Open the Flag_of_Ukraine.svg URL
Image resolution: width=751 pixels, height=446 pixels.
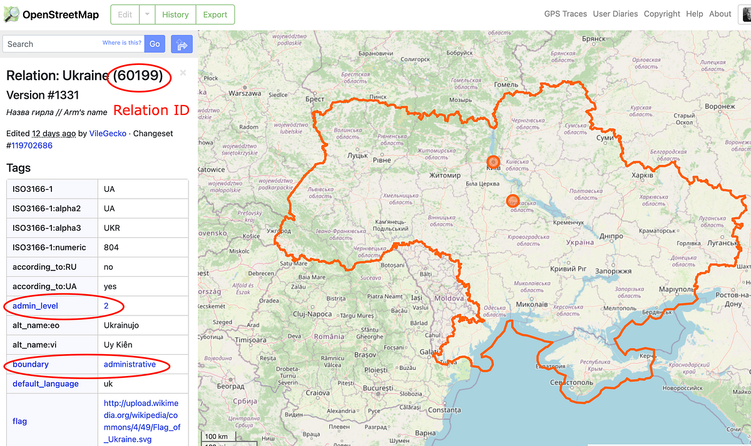pyautogui.click(x=142, y=421)
